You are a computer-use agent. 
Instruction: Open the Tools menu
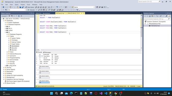tap(28, 5)
